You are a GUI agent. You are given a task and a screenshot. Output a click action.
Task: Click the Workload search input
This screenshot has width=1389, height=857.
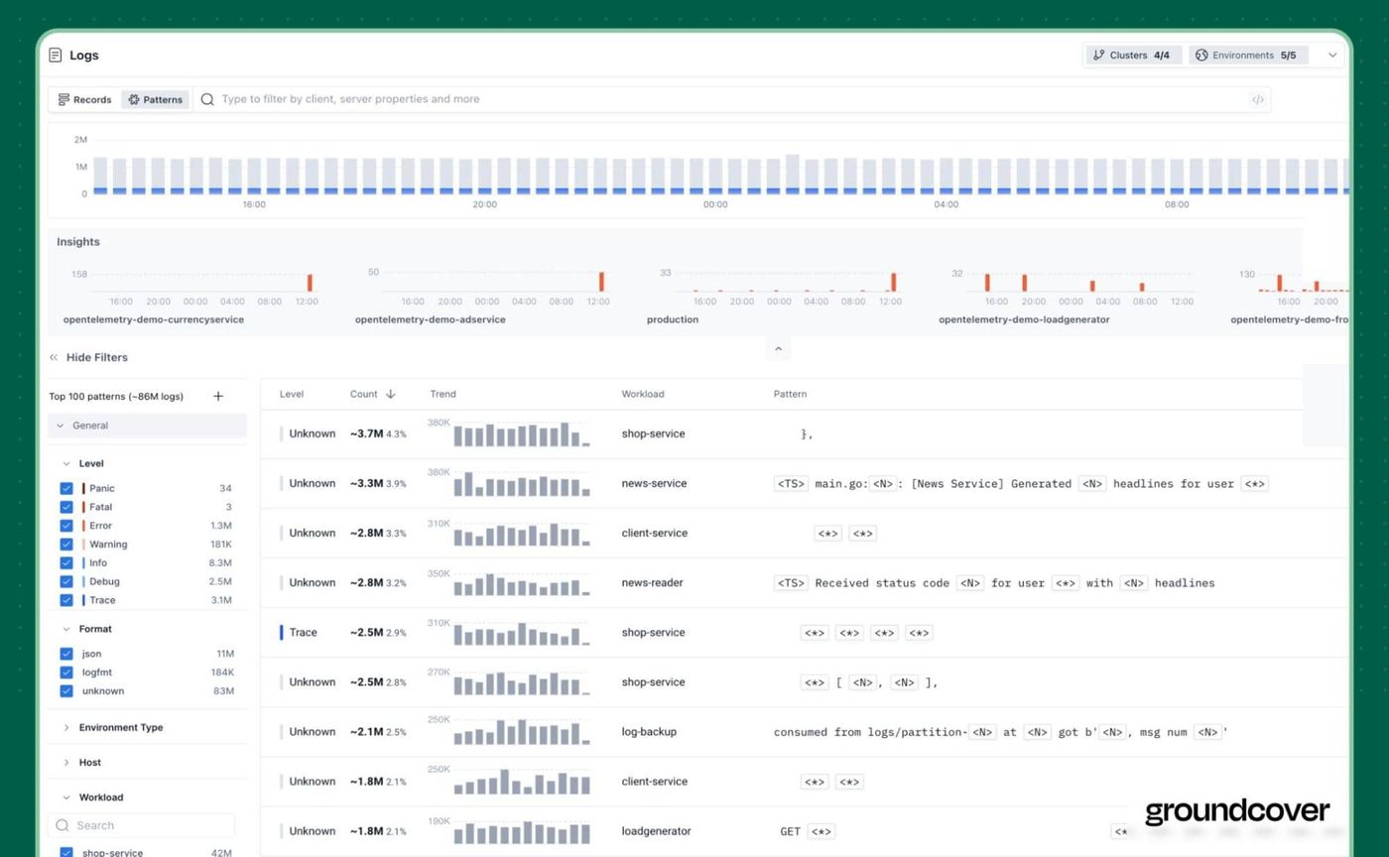click(141, 825)
